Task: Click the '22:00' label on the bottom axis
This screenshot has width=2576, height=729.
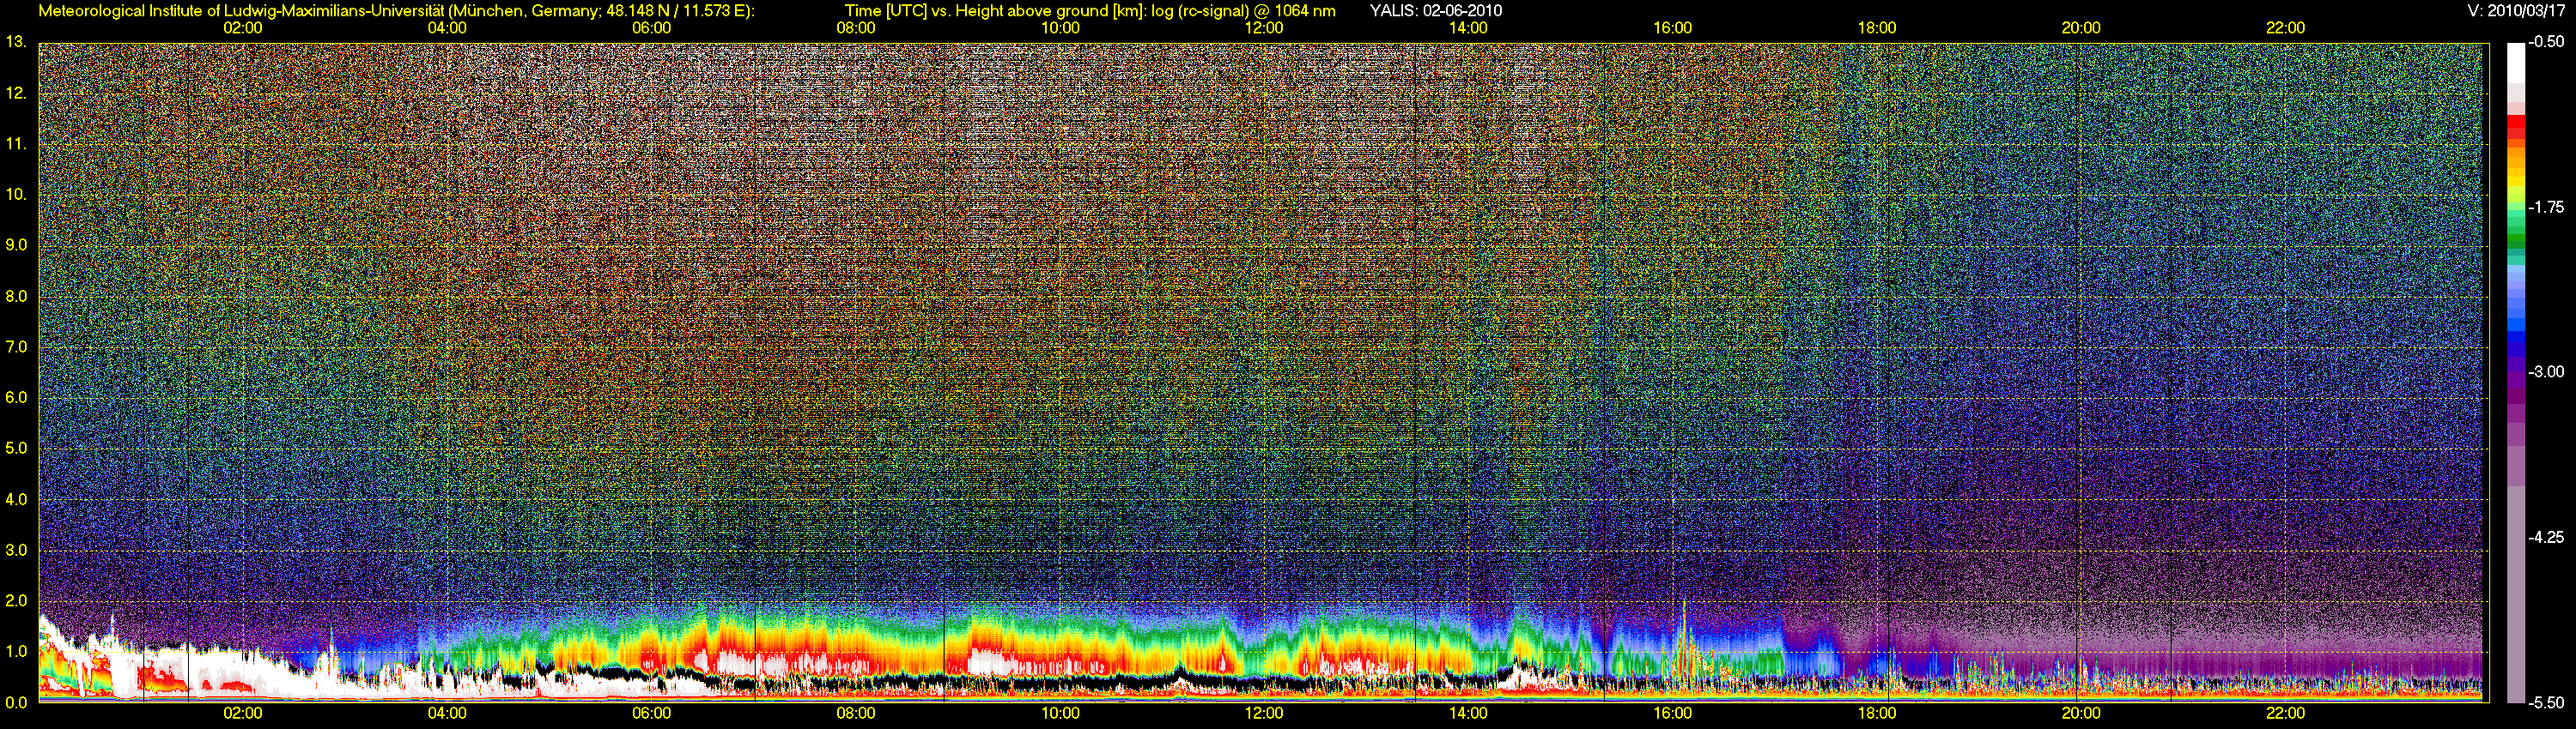Action: click(x=2285, y=713)
